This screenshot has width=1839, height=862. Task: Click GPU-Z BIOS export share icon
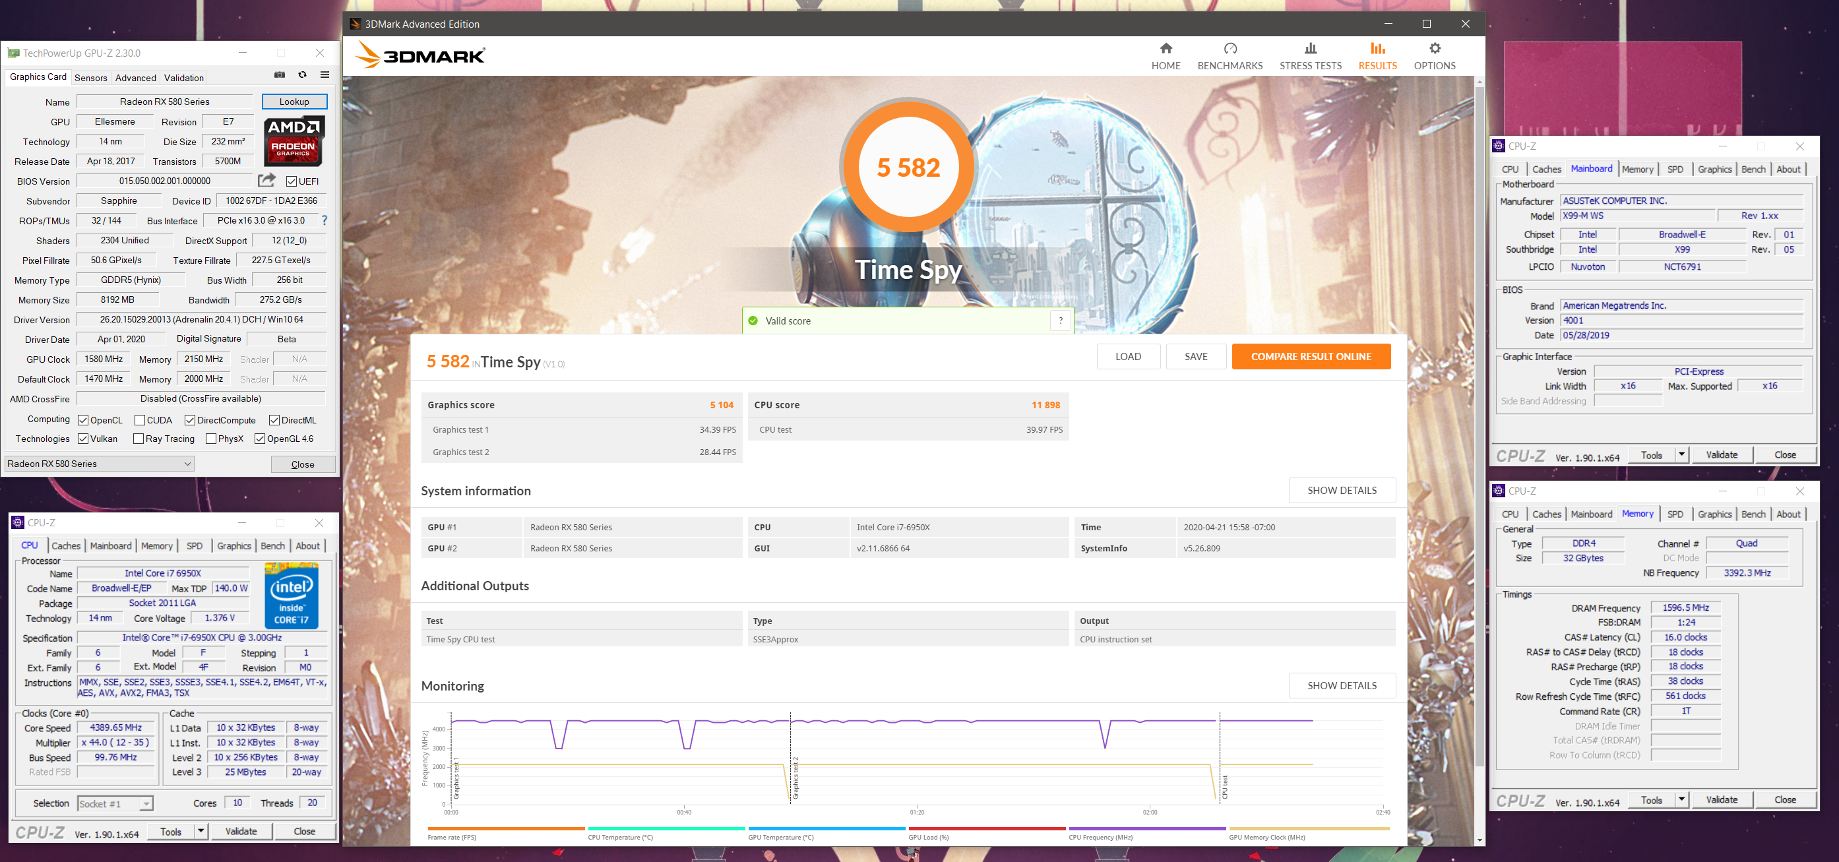pos(266,180)
